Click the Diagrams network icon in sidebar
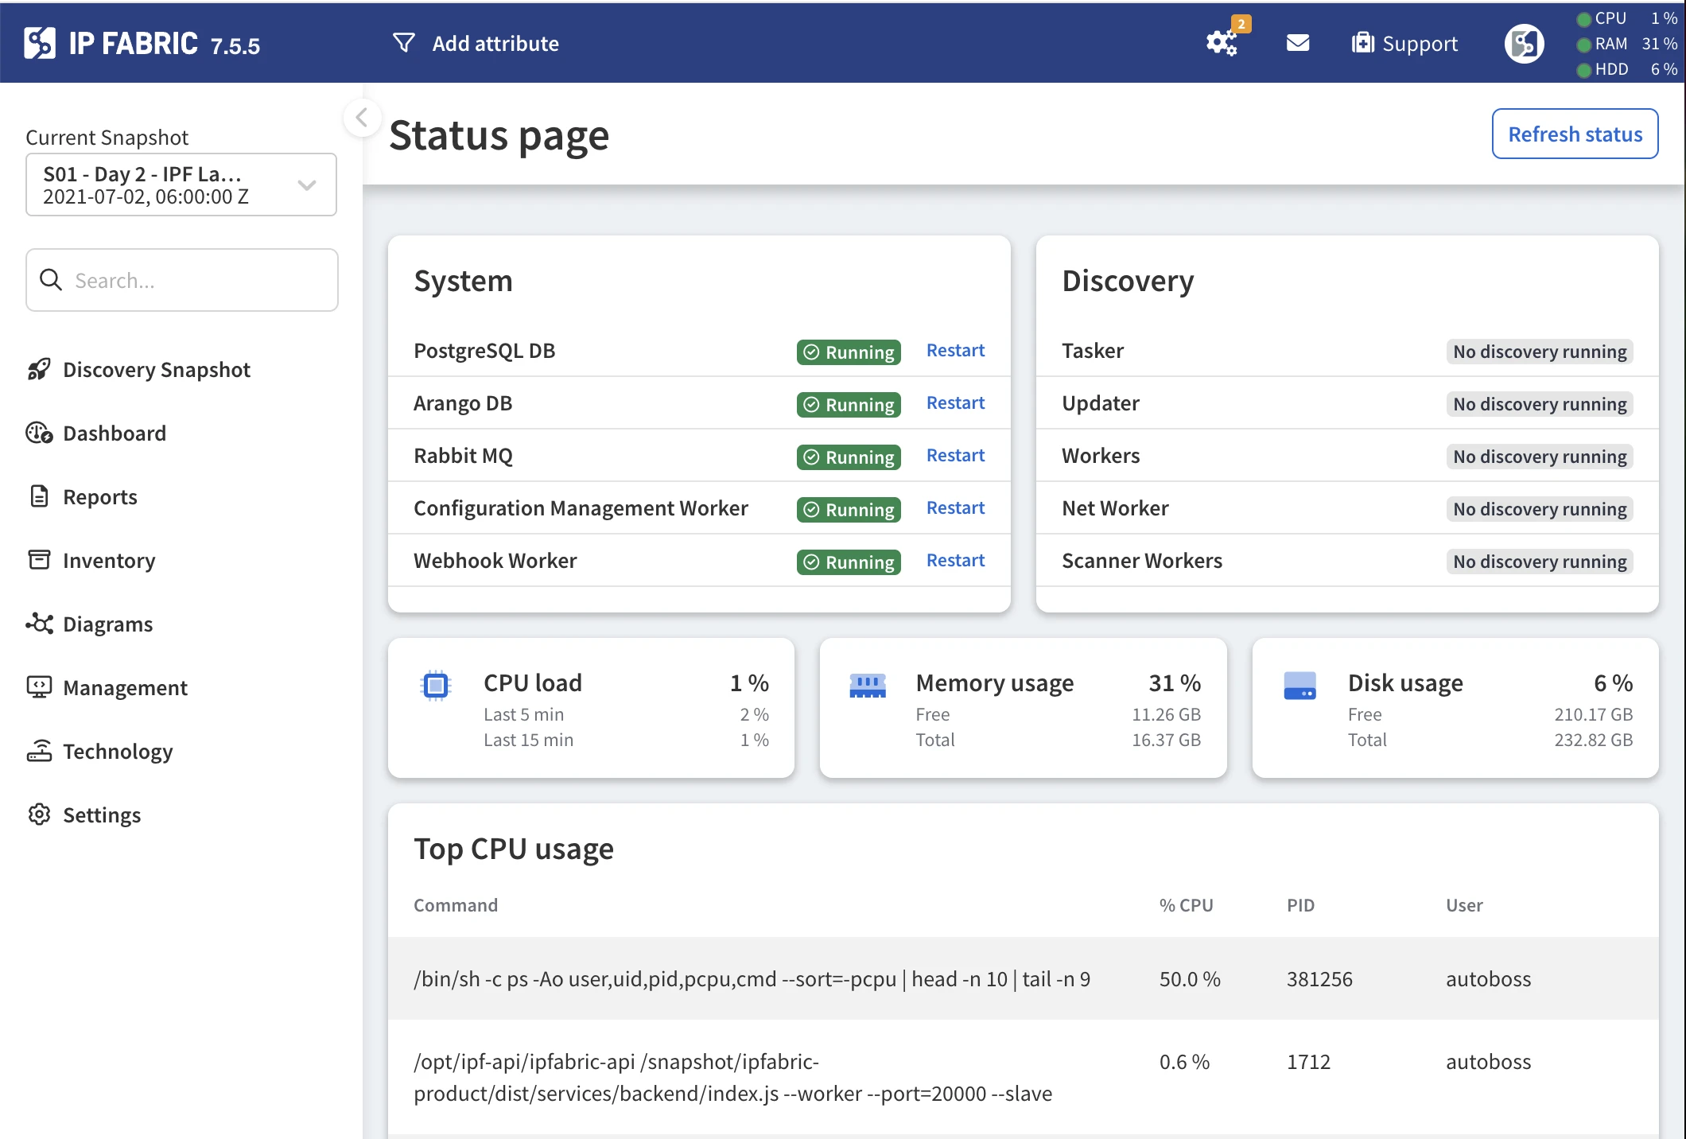This screenshot has width=1686, height=1139. coord(39,624)
